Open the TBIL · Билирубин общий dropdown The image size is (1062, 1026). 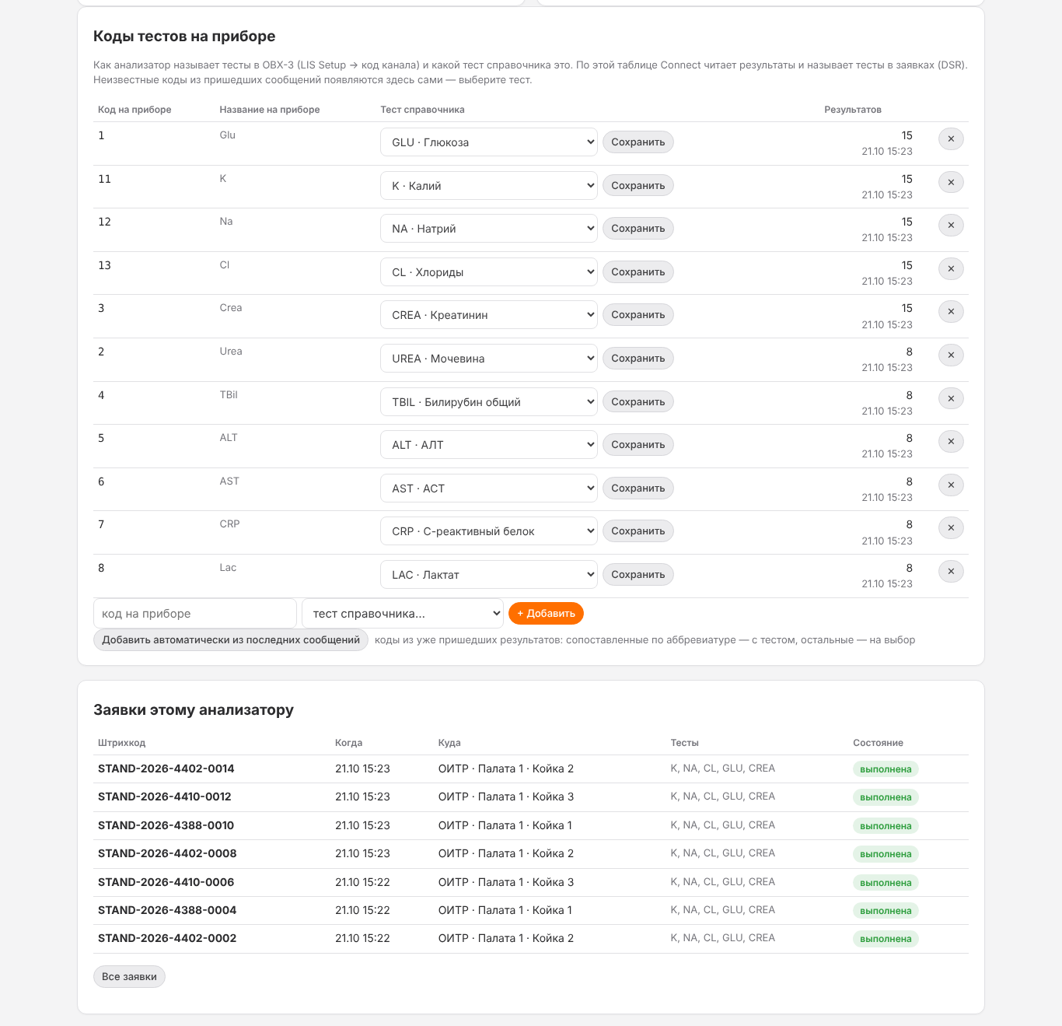489,402
